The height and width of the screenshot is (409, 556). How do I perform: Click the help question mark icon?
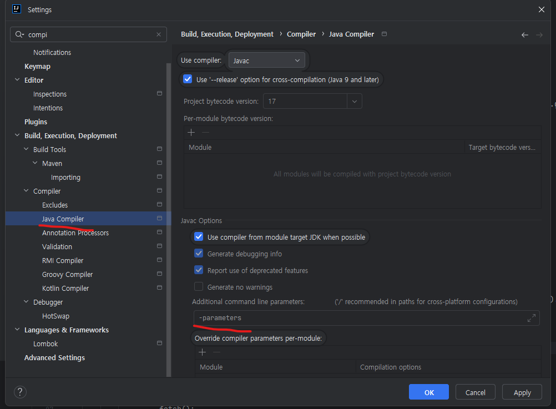[x=20, y=392]
